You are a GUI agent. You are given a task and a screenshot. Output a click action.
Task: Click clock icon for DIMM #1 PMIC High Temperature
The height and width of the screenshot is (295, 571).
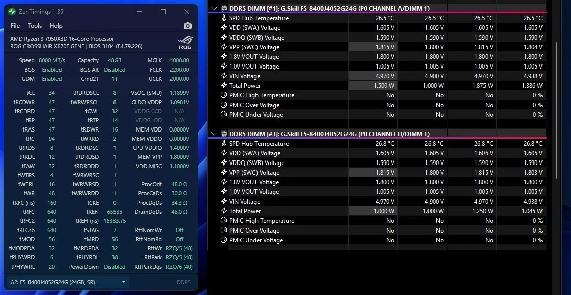224,95
